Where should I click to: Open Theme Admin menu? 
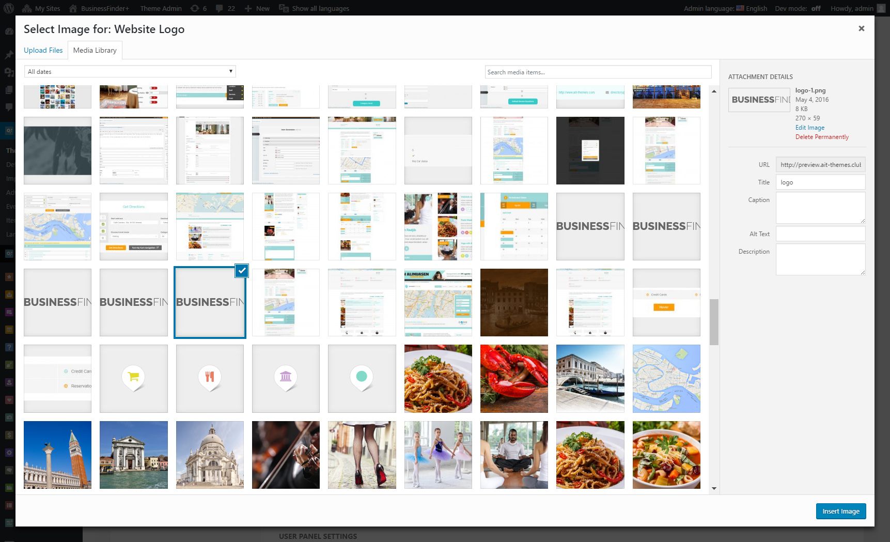coord(161,8)
